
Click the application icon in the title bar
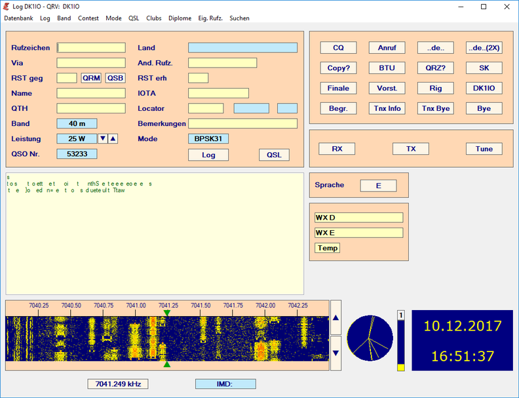(7, 7)
